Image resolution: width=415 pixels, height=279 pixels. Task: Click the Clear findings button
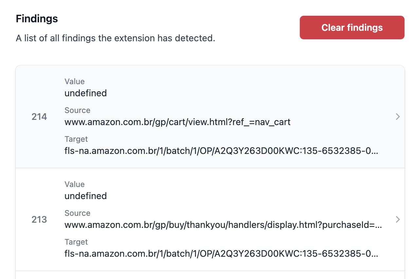(352, 28)
